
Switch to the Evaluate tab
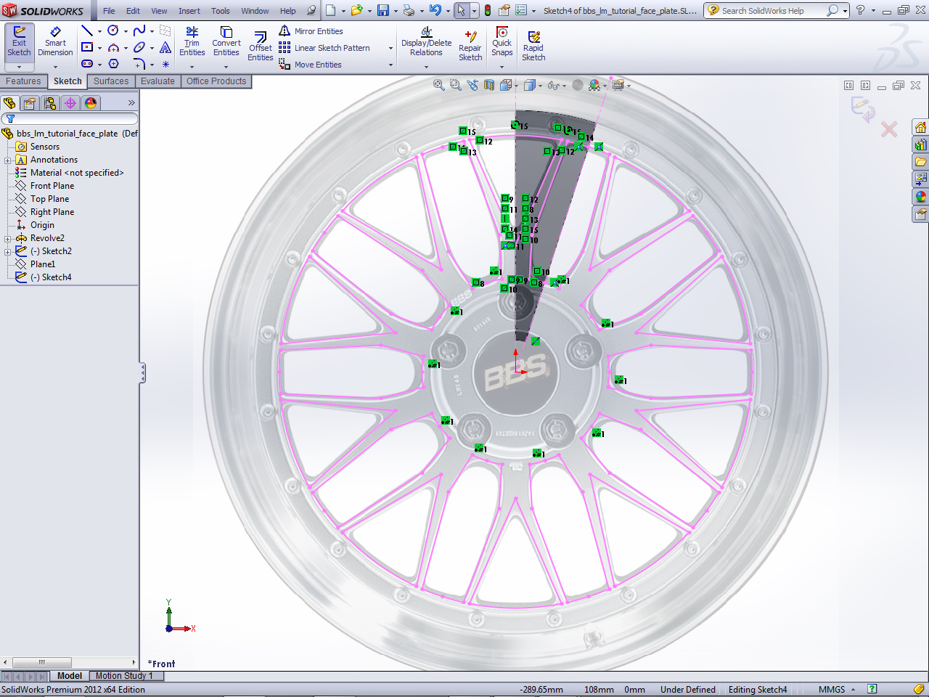point(157,81)
